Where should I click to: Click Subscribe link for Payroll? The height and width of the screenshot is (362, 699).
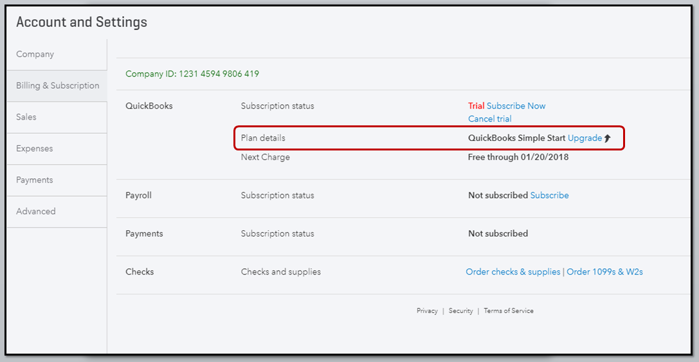[549, 195]
